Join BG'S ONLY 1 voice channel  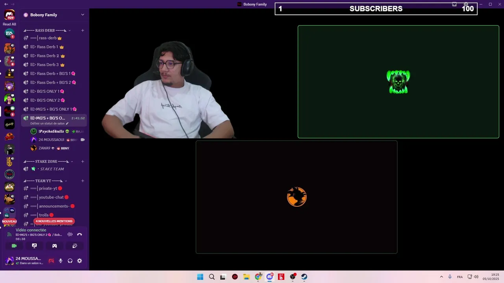(54, 91)
